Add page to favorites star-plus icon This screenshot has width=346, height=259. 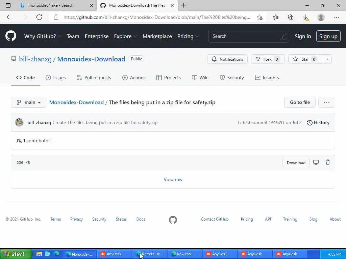click(x=260, y=18)
